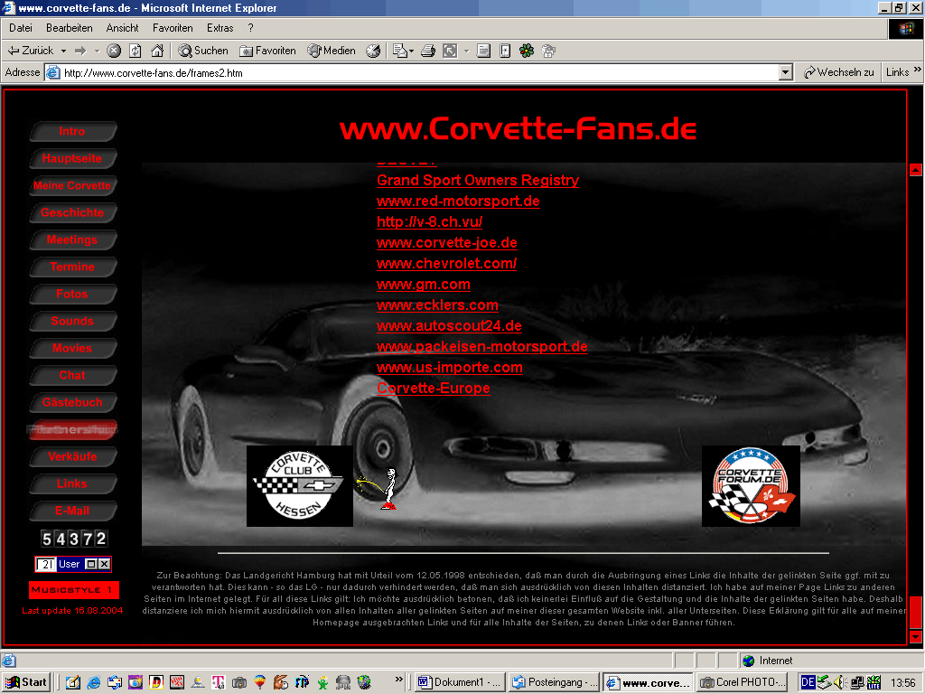Click the DE language tray indicator

tap(808, 682)
